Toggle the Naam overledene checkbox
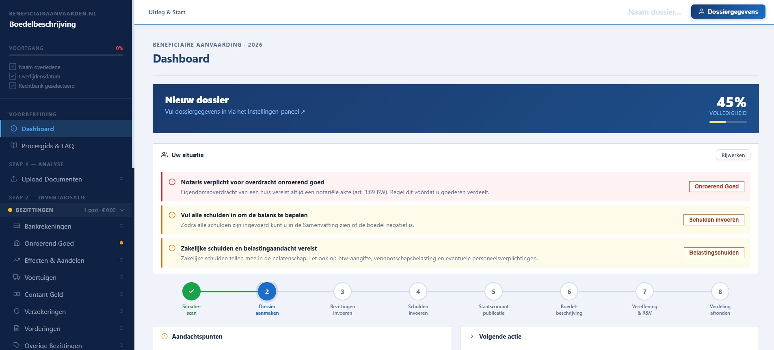Image resolution: width=774 pixels, height=350 pixels. coord(13,67)
